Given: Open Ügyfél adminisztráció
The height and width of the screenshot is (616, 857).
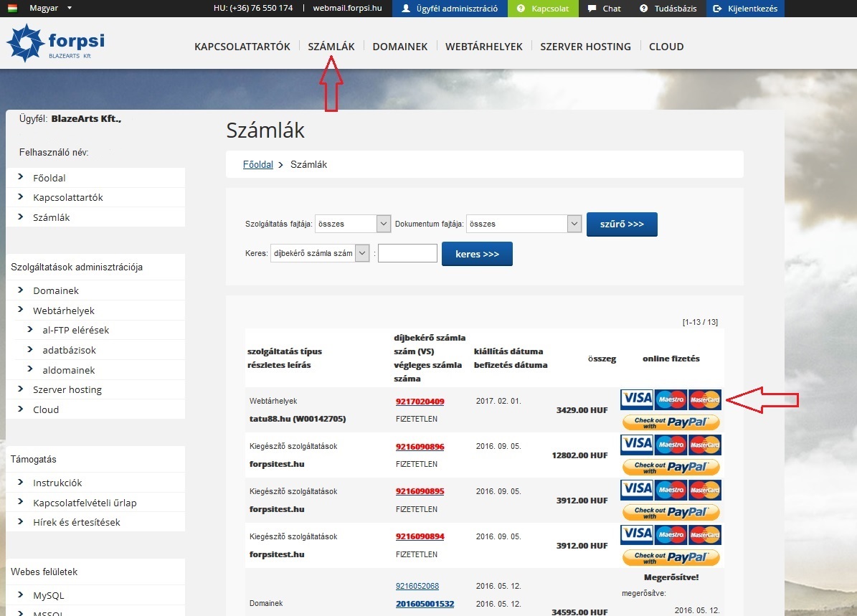Looking at the screenshot, I should pyautogui.click(x=450, y=8).
